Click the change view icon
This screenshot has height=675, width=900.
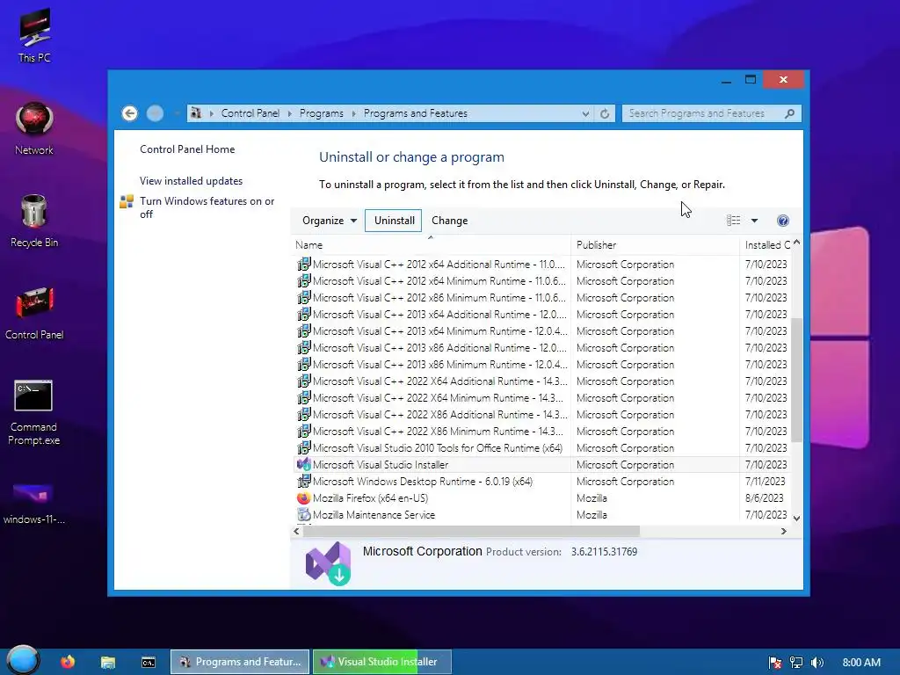(x=734, y=221)
